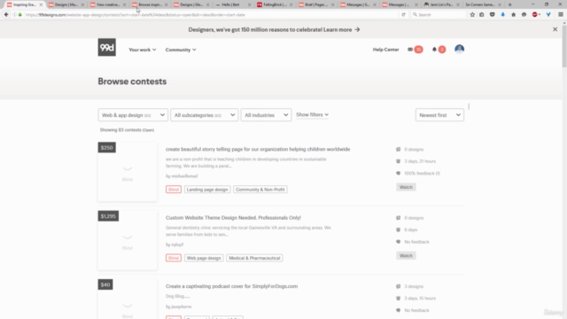Open the Help Center link
The image size is (567, 319).
[x=386, y=50]
